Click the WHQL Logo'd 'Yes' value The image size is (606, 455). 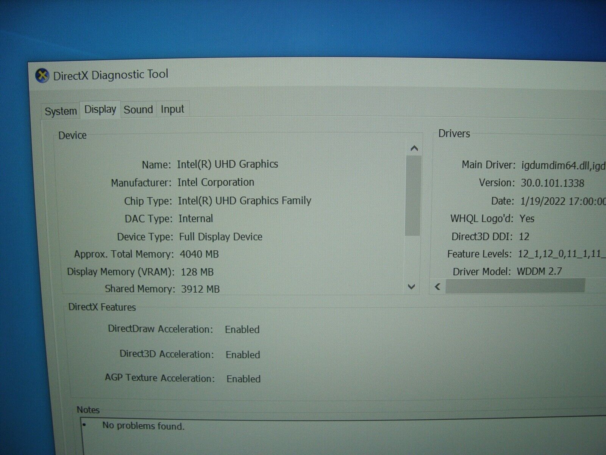527,218
